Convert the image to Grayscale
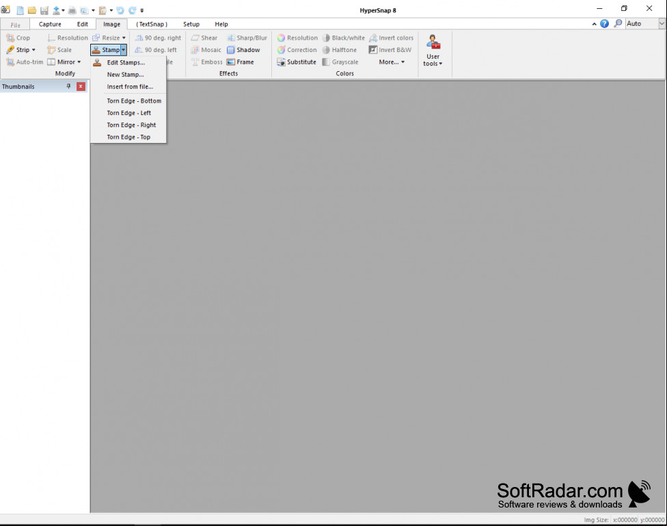This screenshot has height=526, width=667. pyautogui.click(x=340, y=62)
